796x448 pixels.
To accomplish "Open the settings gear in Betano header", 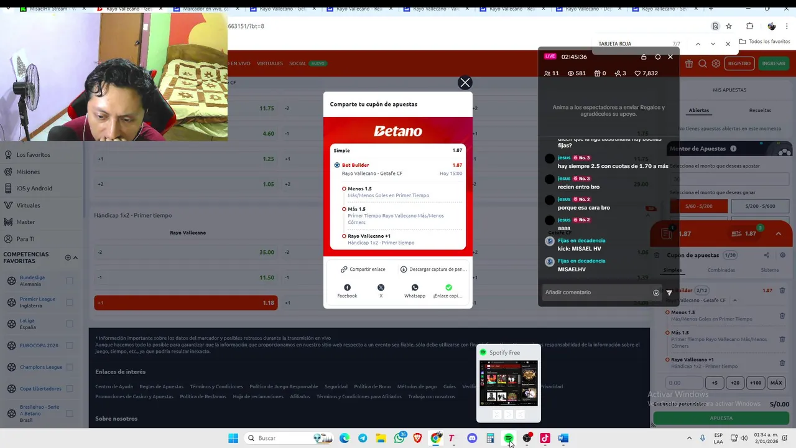I will pyautogui.click(x=716, y=63).
